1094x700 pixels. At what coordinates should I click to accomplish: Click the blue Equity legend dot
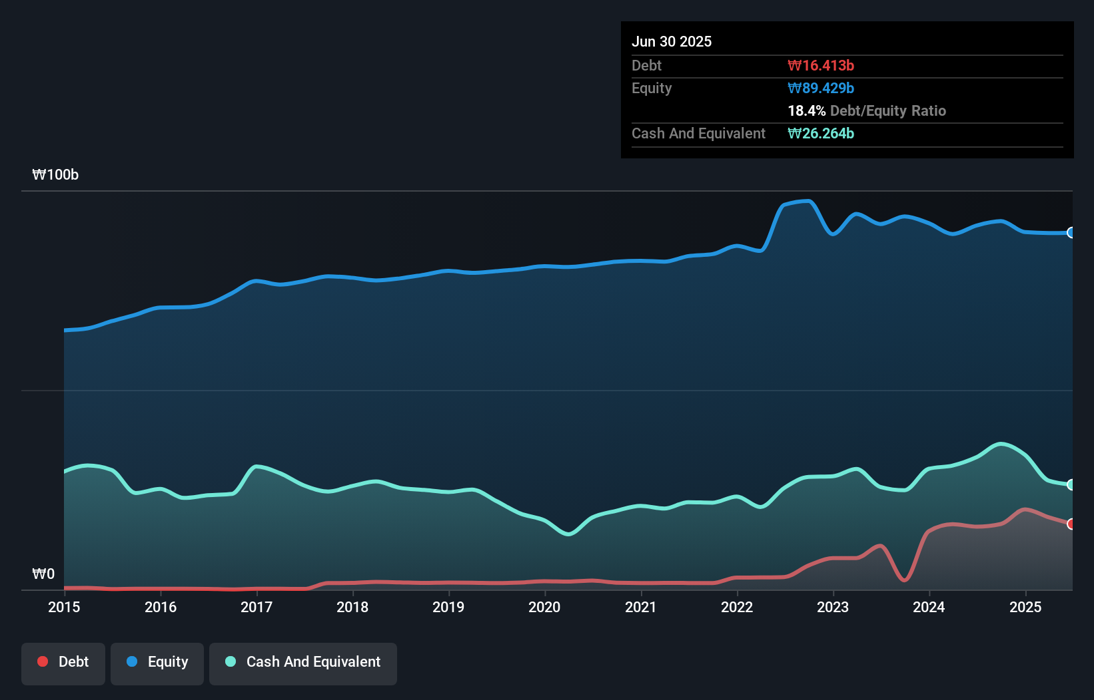[133, 661]
